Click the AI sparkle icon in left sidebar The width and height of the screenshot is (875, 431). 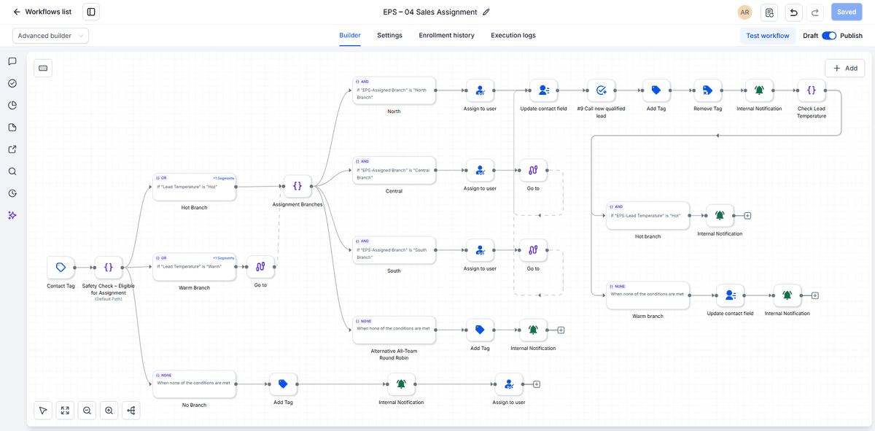click(x=12, y=215)
